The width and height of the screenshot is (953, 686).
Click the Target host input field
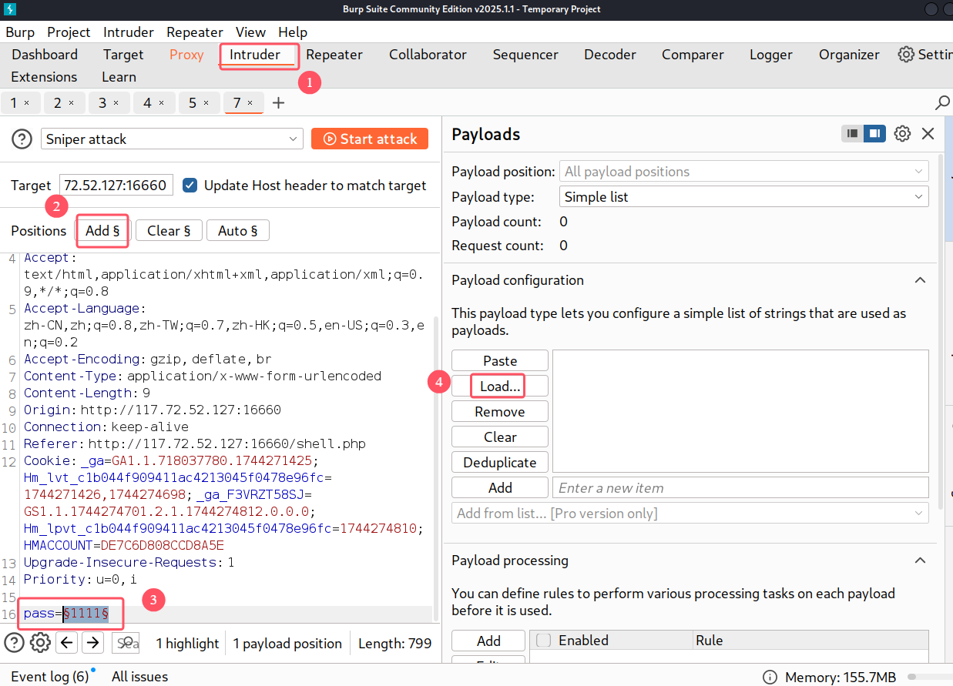pyautogui.click(x=116, y=186)
